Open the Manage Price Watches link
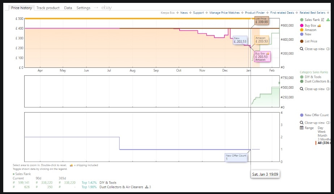The height and width of the screenshot is (194, 334). [x=224, y=13]
